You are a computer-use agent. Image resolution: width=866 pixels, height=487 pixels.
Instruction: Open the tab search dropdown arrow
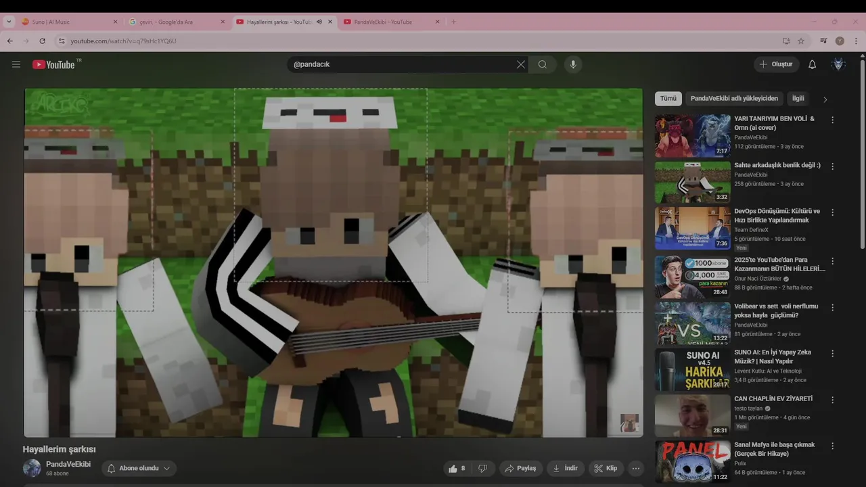pyautogui.click(x=9, y=22)
